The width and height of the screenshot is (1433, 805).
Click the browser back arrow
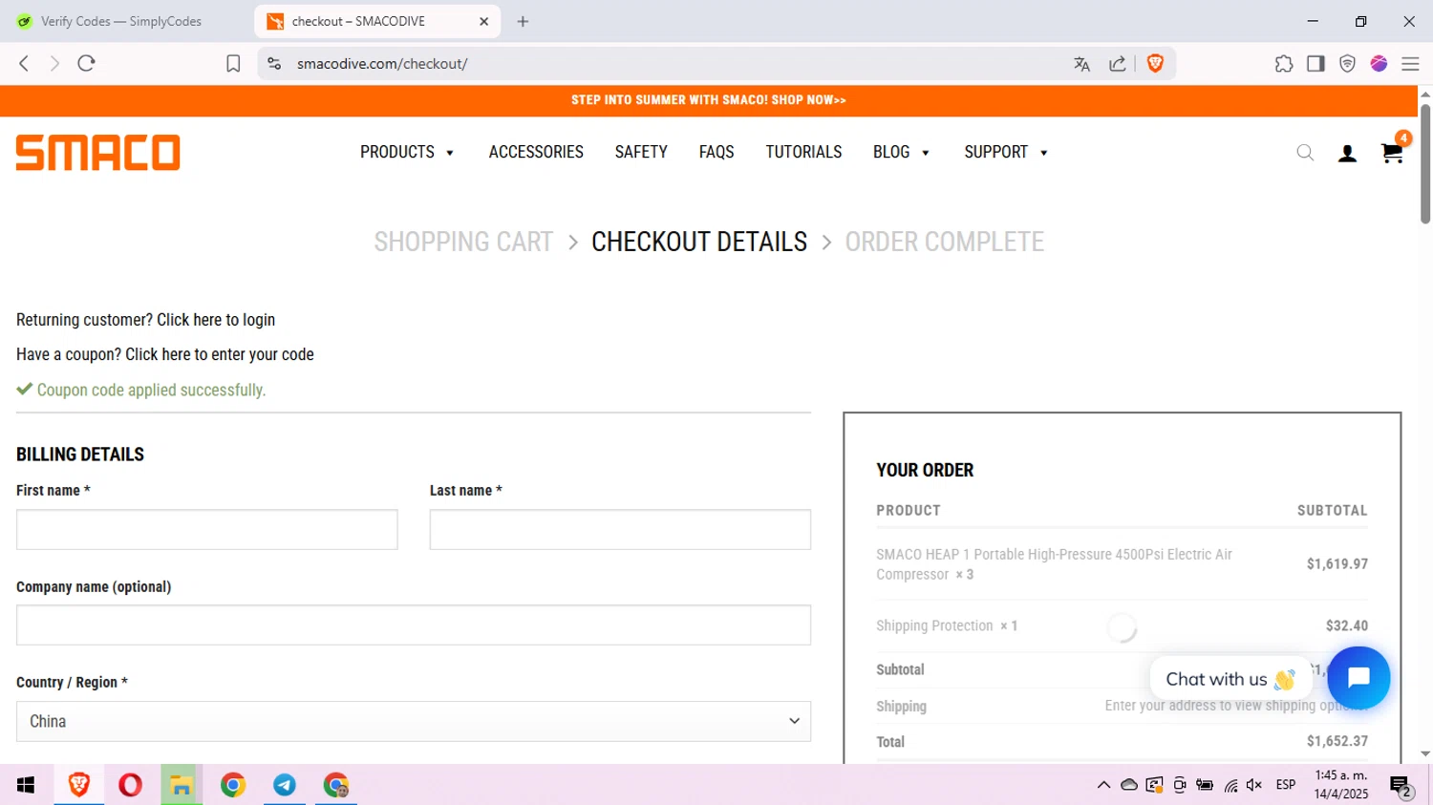24,63
